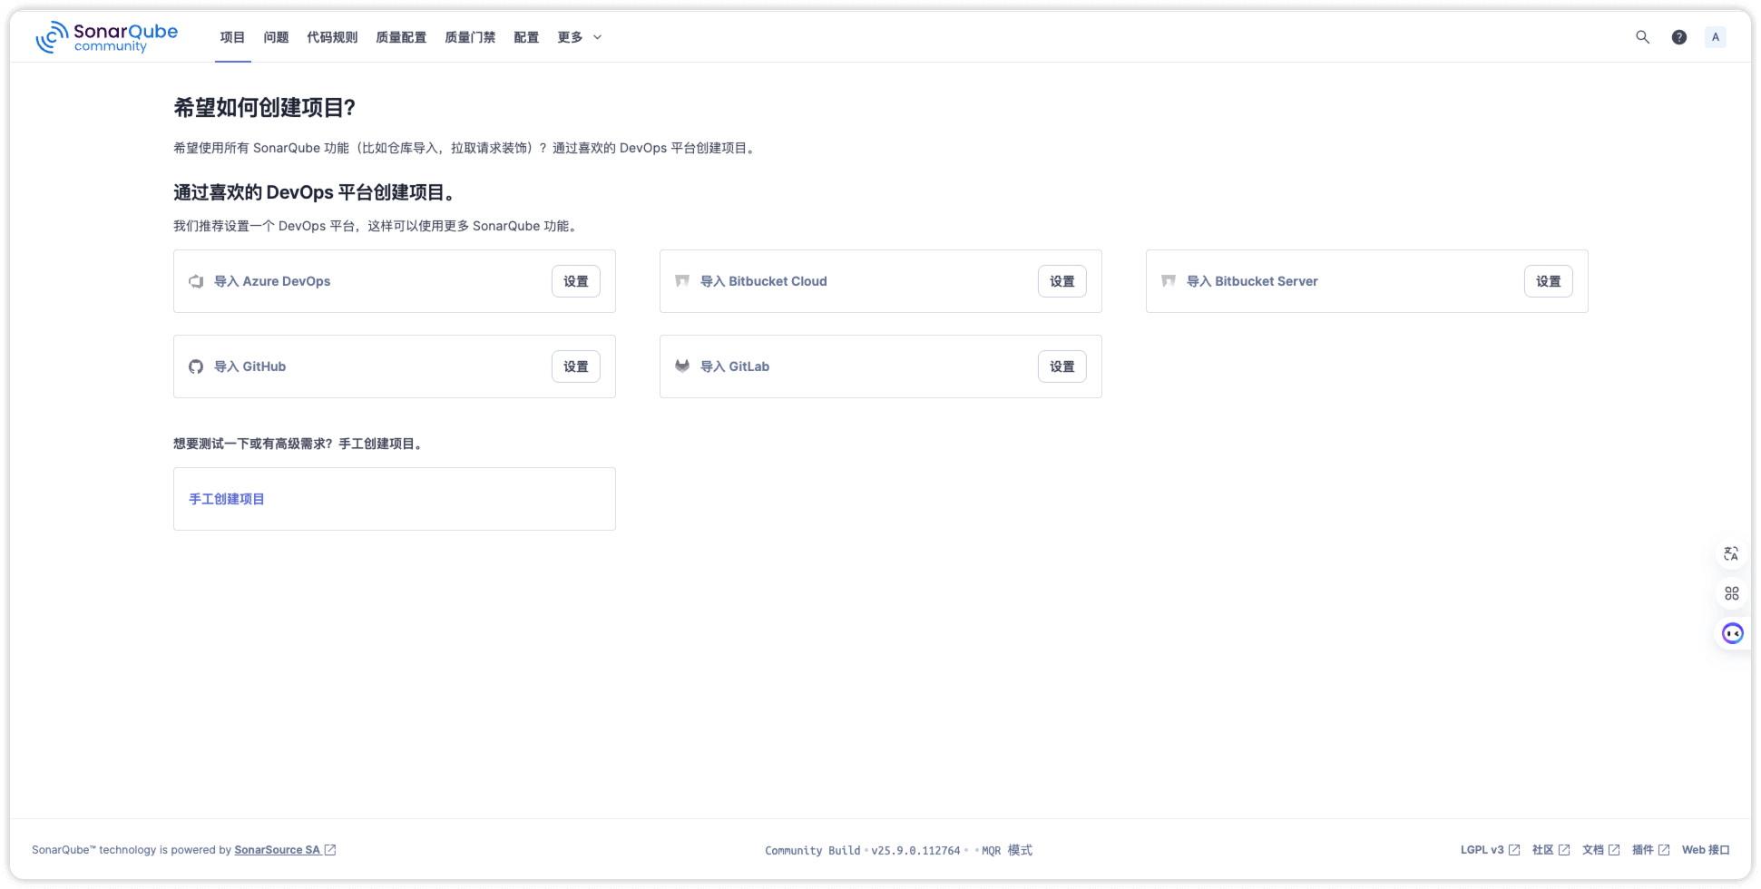Click external link icon beside 文档

(1614, 850)
